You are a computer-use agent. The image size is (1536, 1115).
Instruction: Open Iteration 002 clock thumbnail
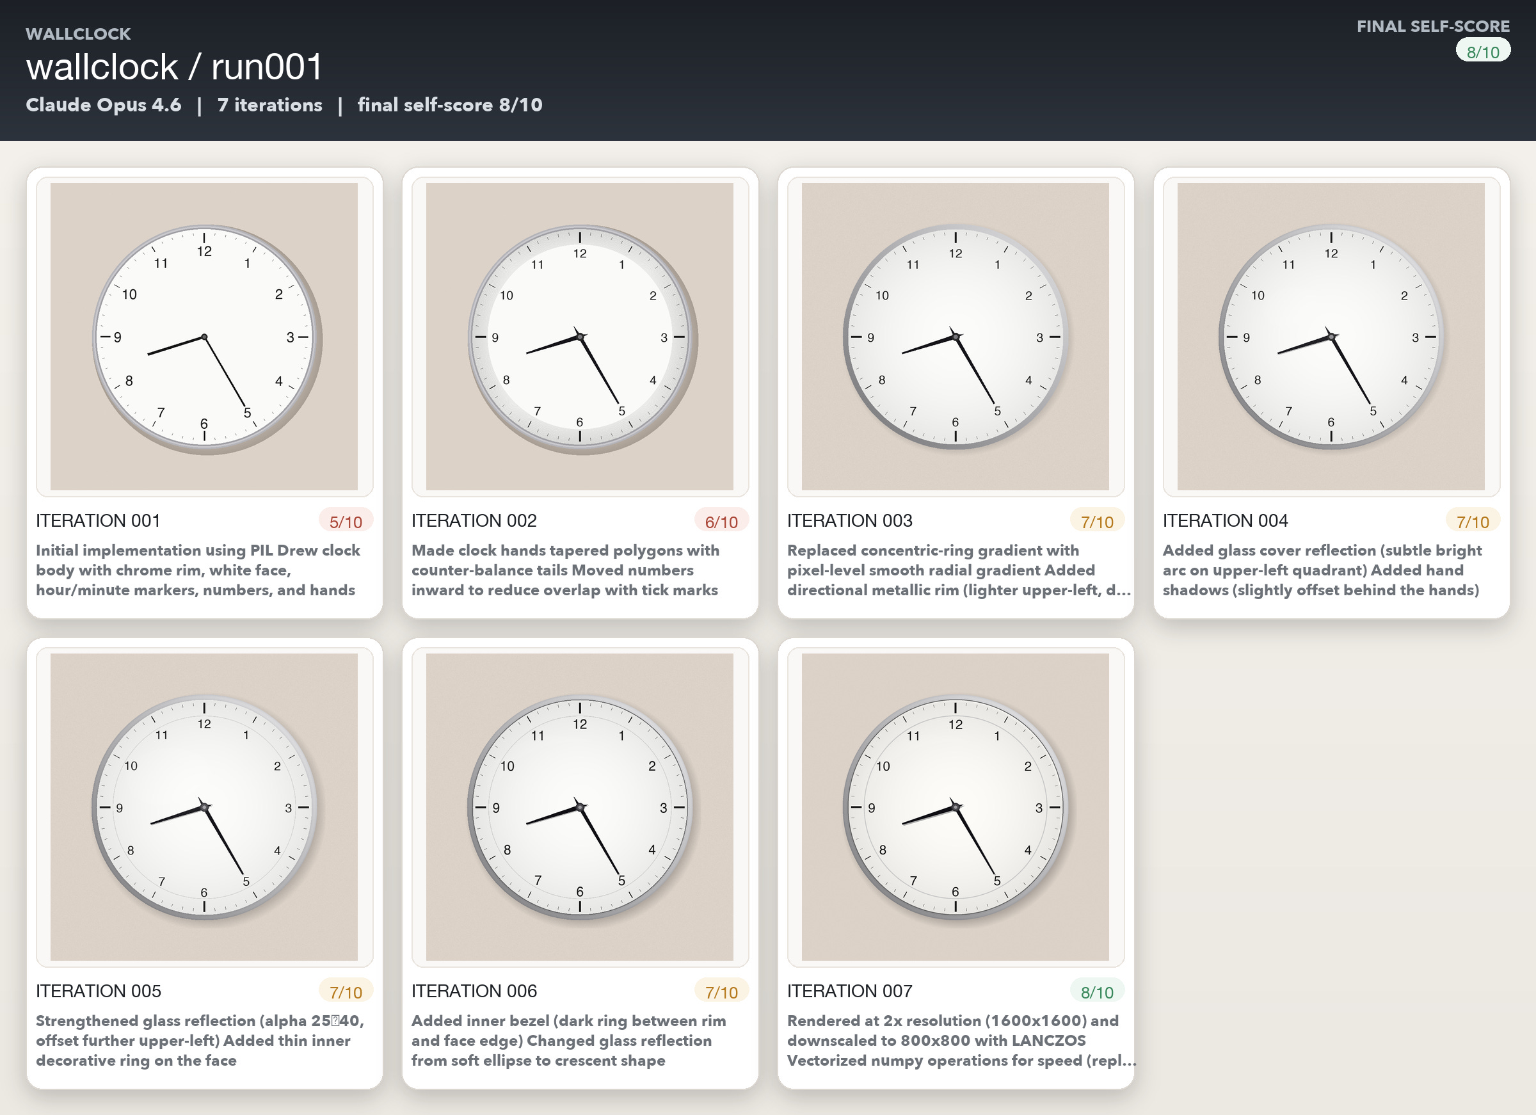point(580,337)
